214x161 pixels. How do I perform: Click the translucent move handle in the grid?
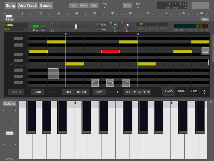(x=53, y=74)
